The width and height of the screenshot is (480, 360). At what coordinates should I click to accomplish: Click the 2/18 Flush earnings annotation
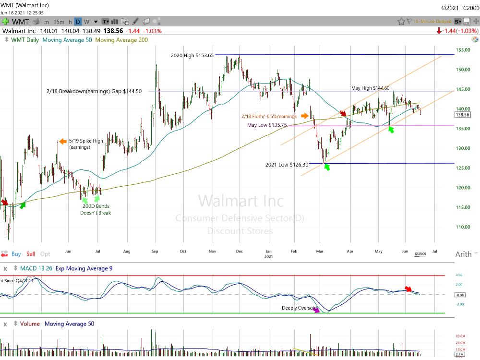(x=269, y=116)
